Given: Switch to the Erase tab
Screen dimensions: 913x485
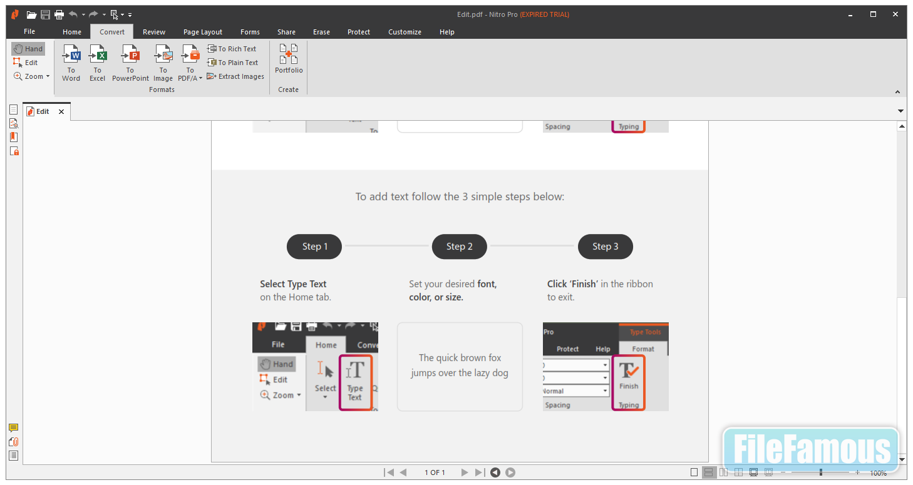Looking at the screenshot, I should coord(322,32).
